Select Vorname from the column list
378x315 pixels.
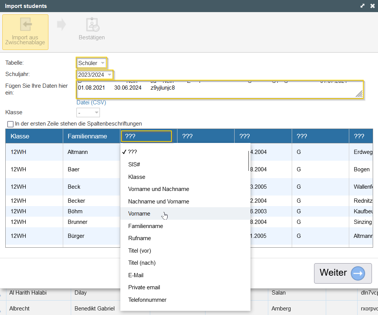click(139, 214)
